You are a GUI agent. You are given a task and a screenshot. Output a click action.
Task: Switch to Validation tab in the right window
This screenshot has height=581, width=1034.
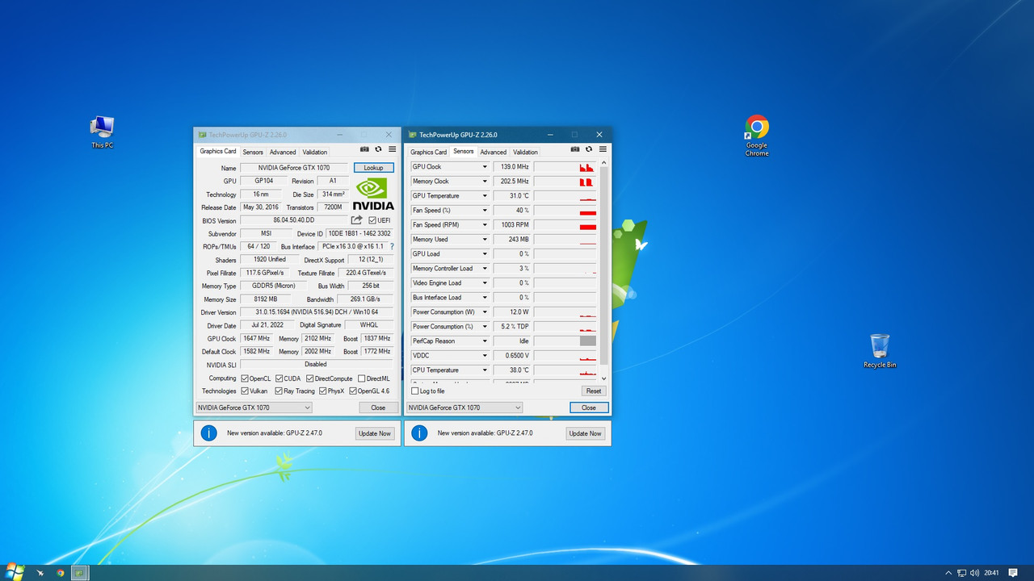point(525,152)
